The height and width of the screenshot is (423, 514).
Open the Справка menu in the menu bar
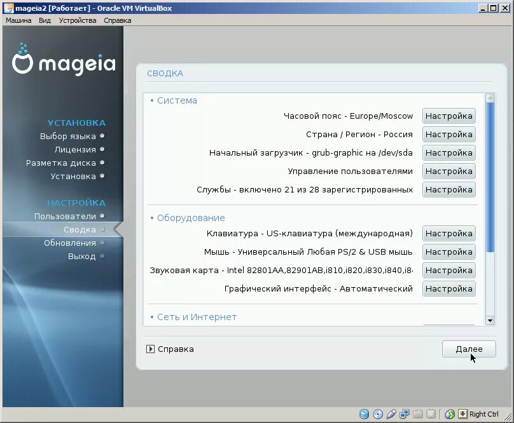pos(117,20)
